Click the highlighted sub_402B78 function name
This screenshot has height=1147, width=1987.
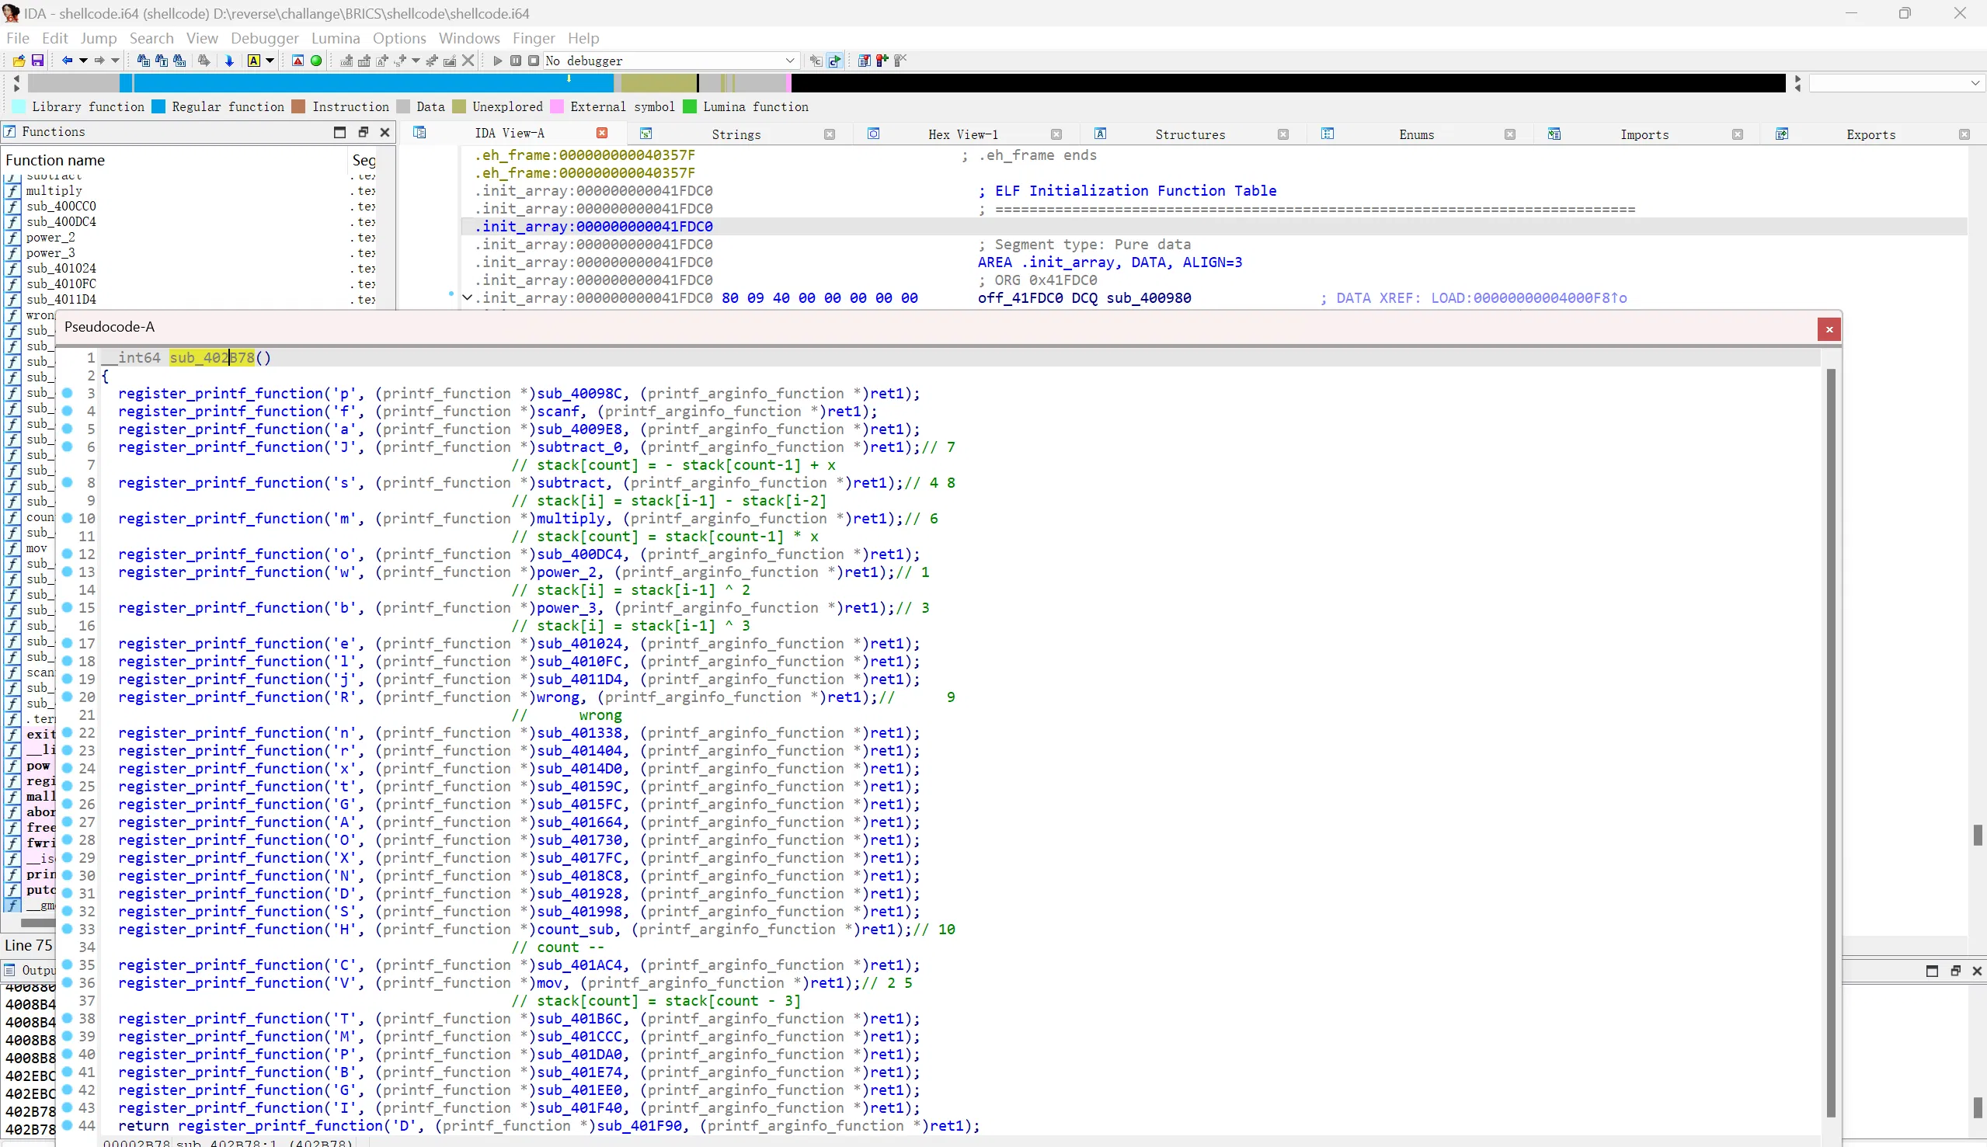[x=212, y=358]
